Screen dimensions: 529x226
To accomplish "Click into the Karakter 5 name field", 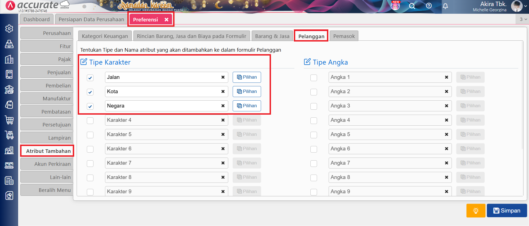I will pos(163,134).
